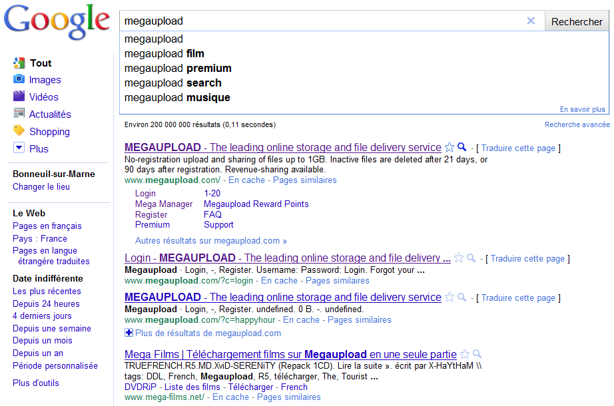Open Recherche avancée
Image resolution: width=614 pixels, height=406 pixels.
[577, 124]
